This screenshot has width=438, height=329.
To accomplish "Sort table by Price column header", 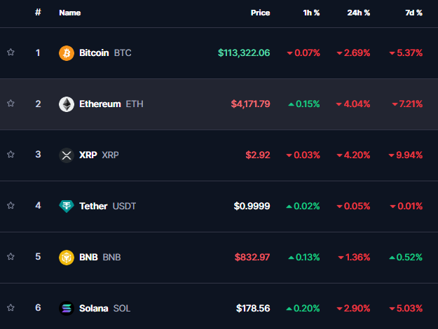I will [x=260, y=13].
